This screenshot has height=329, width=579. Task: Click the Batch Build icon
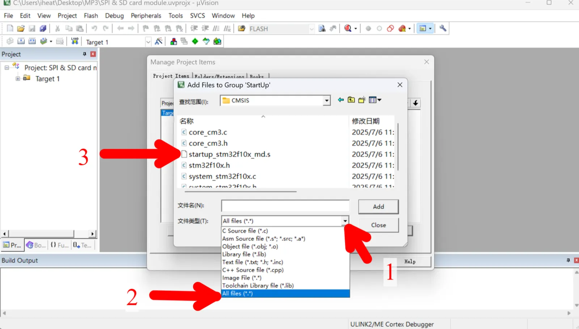point(43,41)
